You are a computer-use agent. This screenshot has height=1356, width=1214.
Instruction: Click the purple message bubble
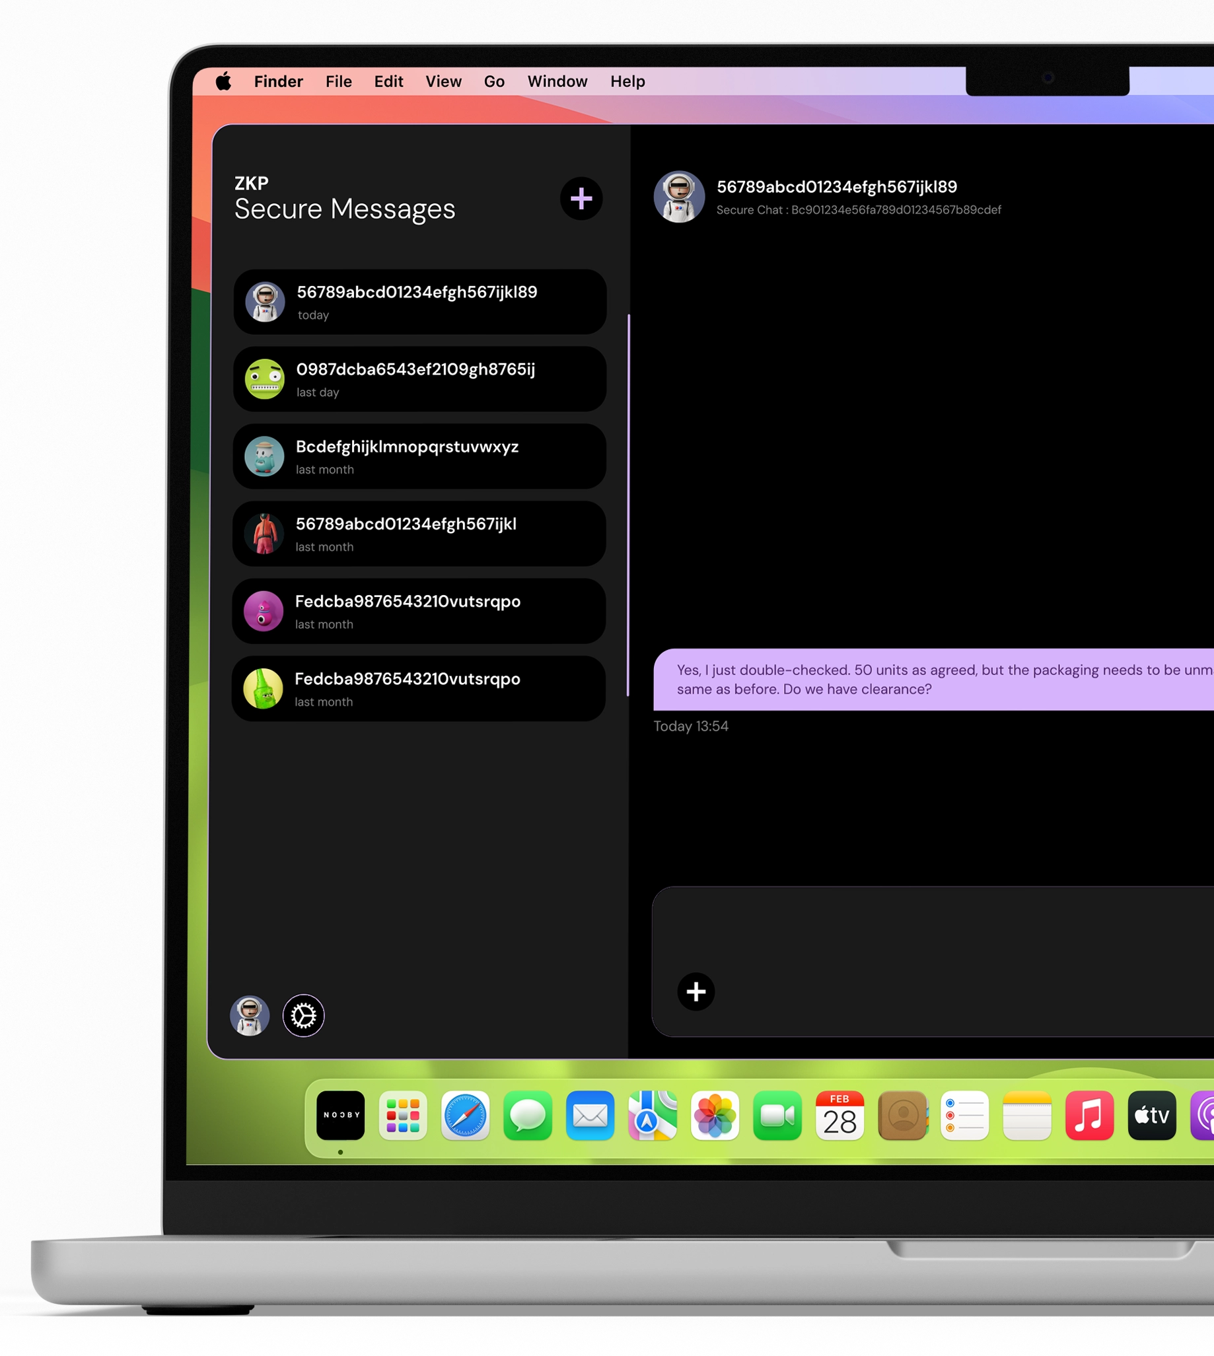[x=934, y=680]
